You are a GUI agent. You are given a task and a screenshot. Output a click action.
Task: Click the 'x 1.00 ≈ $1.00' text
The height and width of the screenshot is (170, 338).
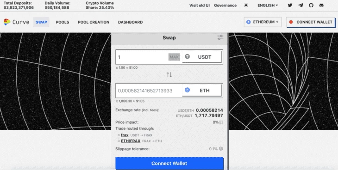pyautogui.click(x=126, y=67)
